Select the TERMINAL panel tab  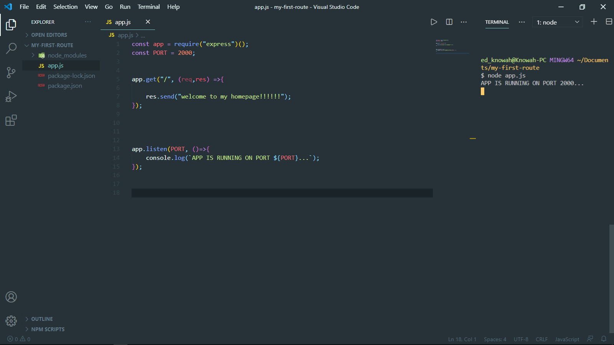tap(497, 22)
